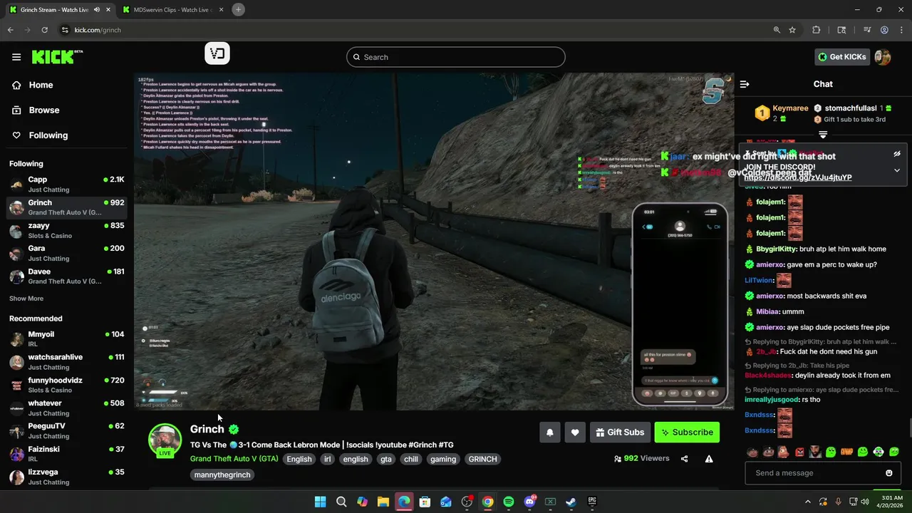Open Faizinski recommended channel
The image size is (912, 513).
(x=67, y=454)
